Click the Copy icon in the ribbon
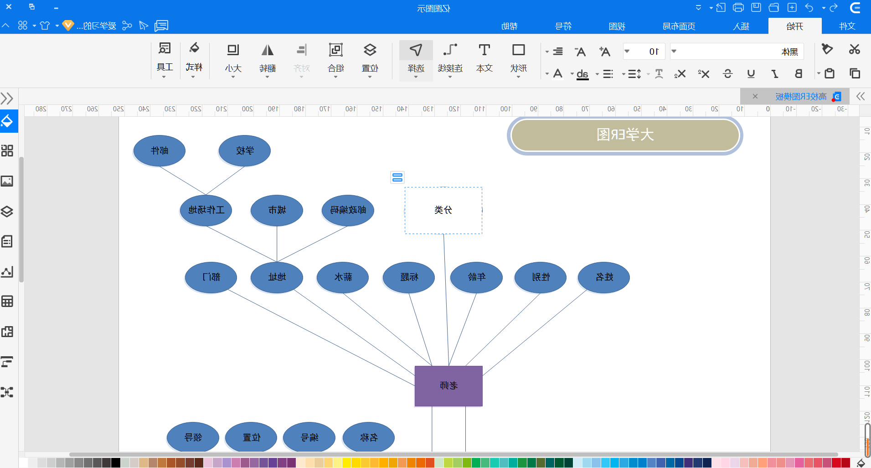 (x=855, y=73)
